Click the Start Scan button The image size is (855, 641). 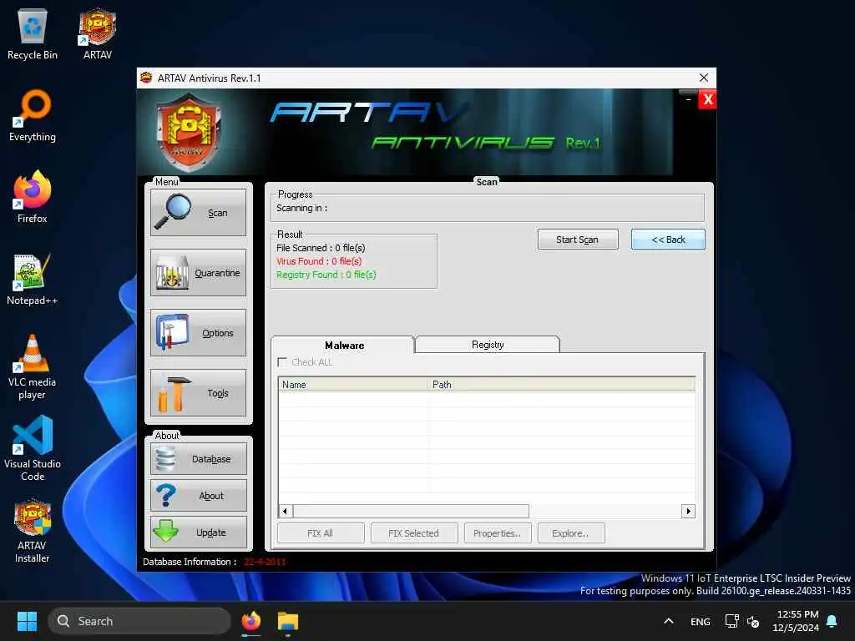pyautogui.click(x=578, y=240)
